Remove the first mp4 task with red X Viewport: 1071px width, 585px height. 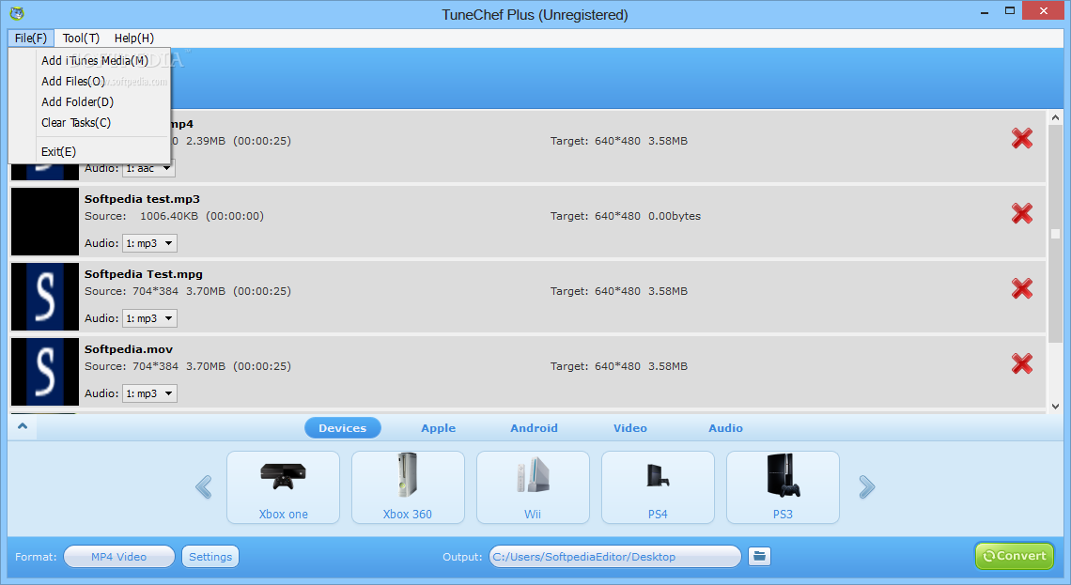[x=1022, y=139]
